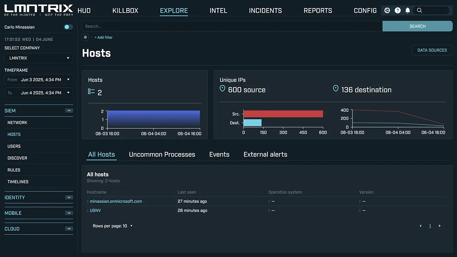Open the HUD menu

pos(84,11)
